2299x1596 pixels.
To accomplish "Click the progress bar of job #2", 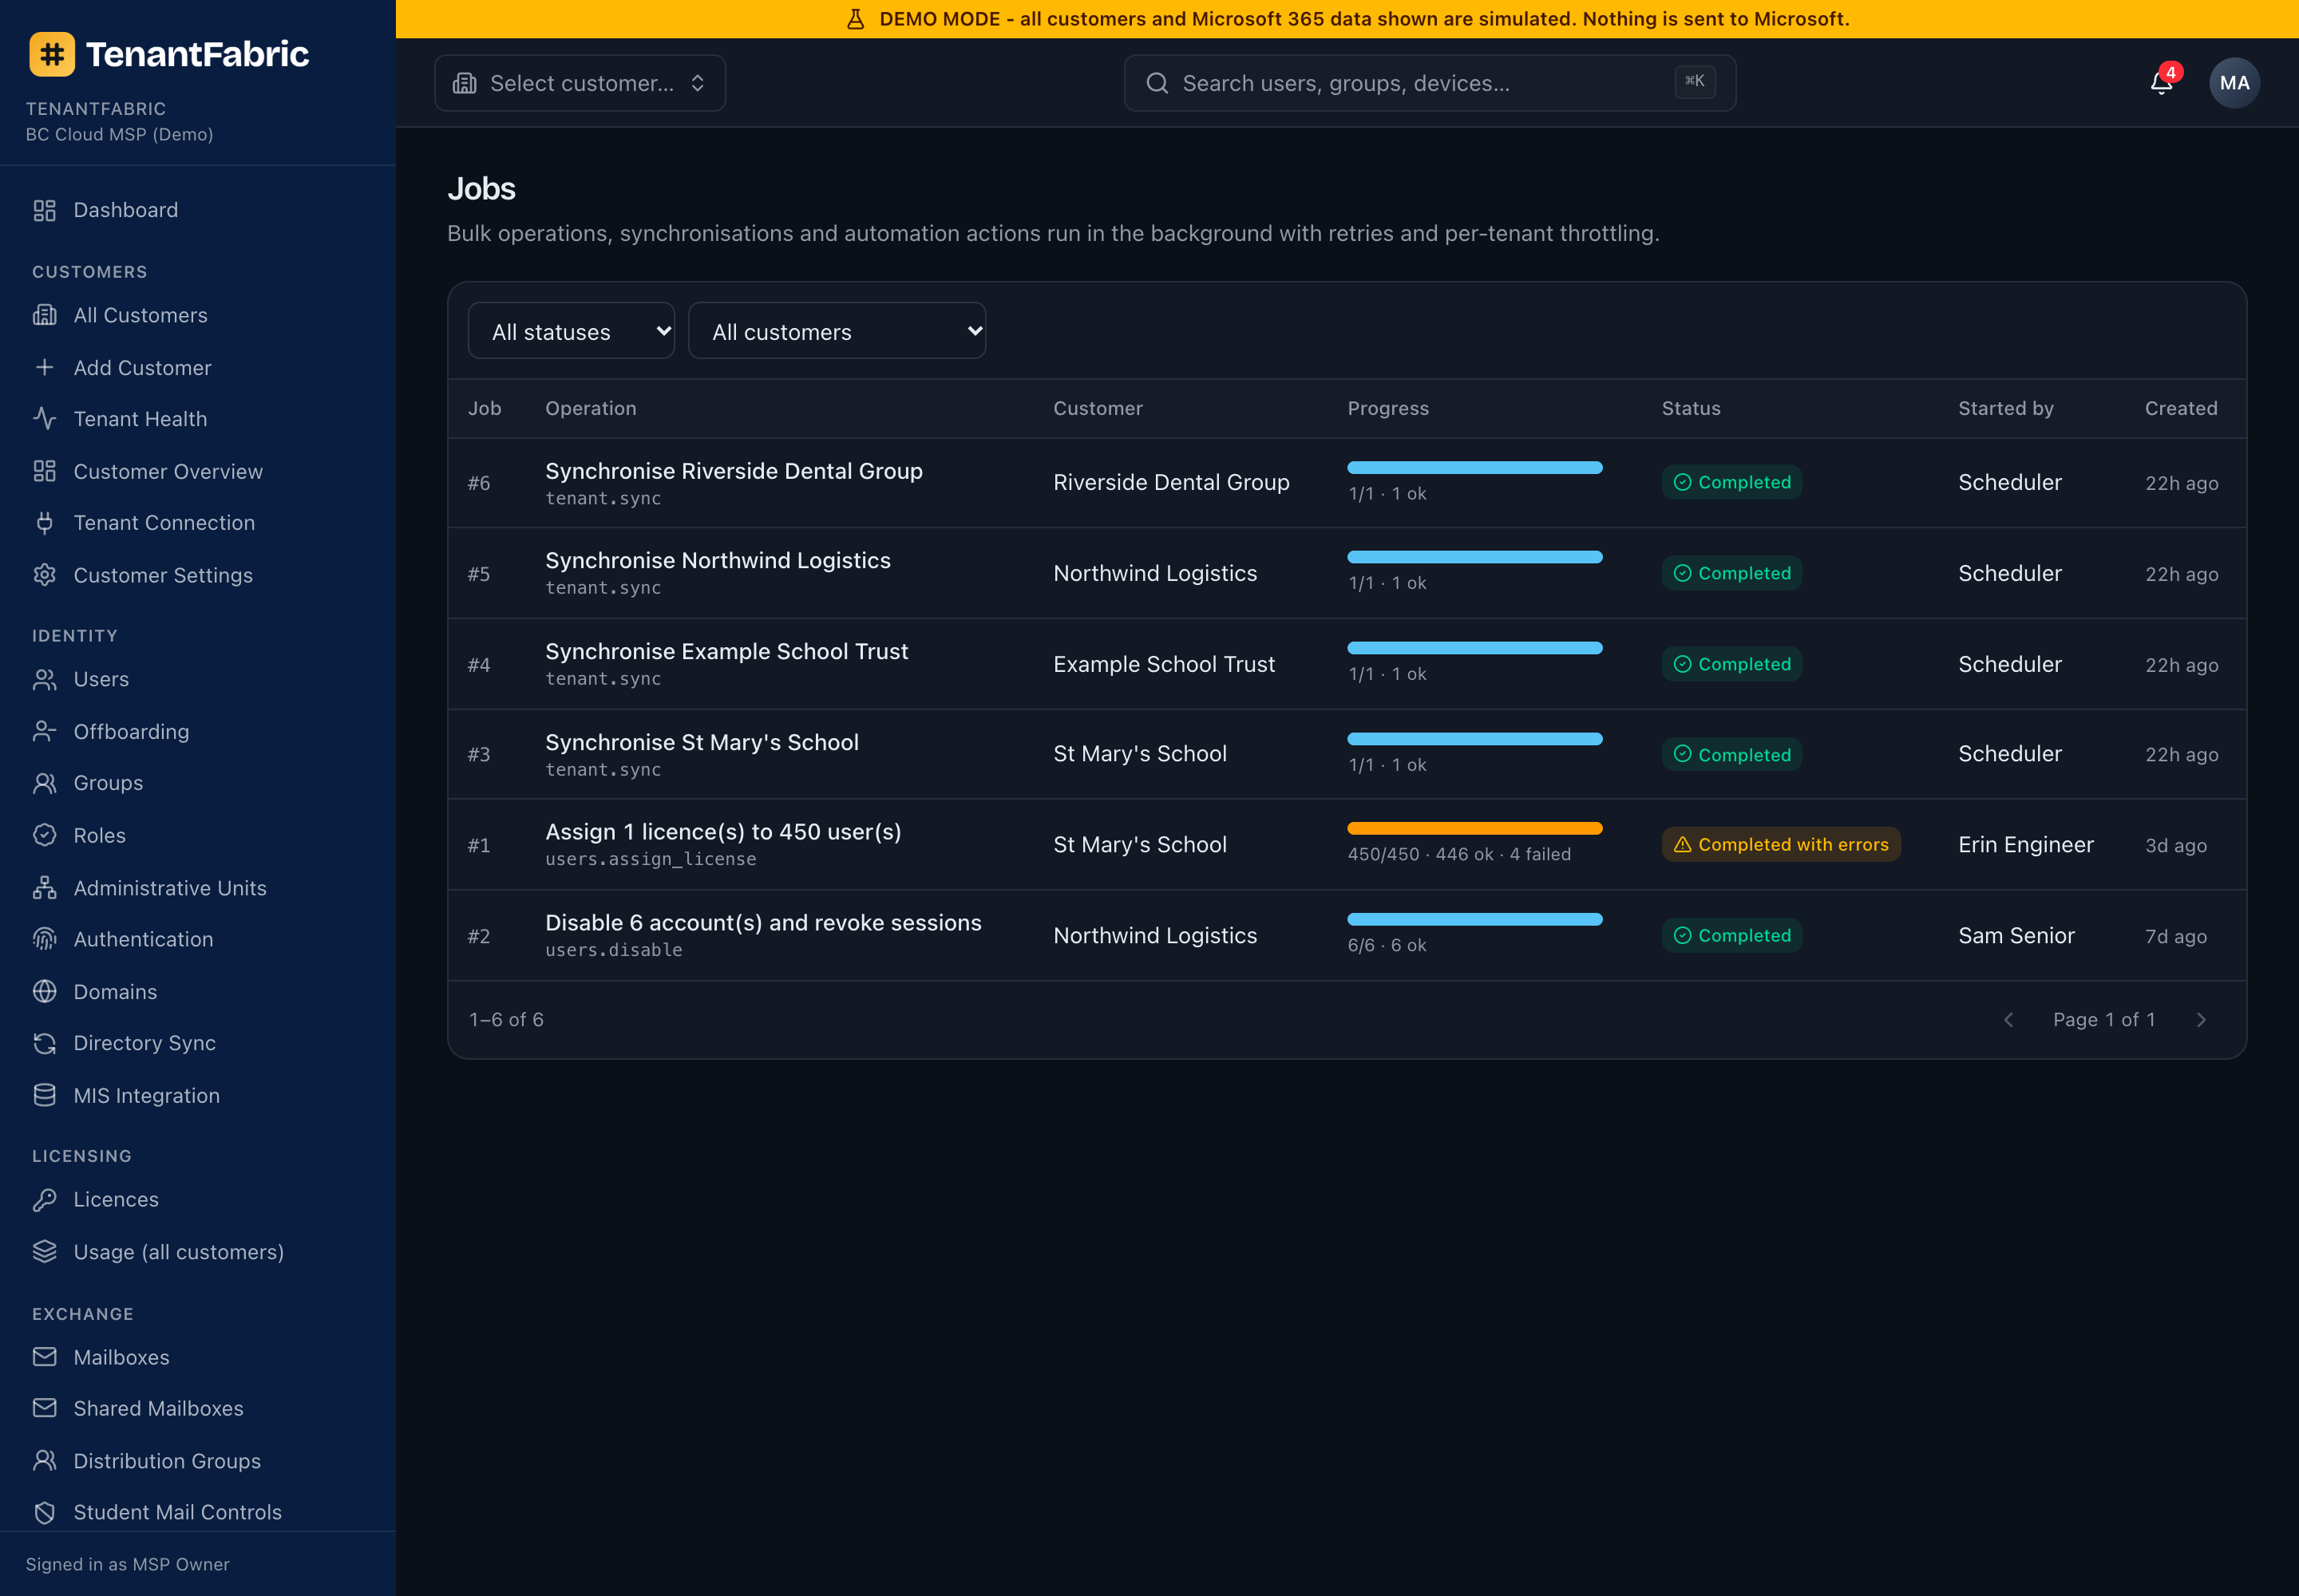I will point(1474,919).
